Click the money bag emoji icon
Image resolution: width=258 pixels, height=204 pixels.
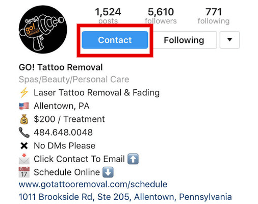point(24,119)
